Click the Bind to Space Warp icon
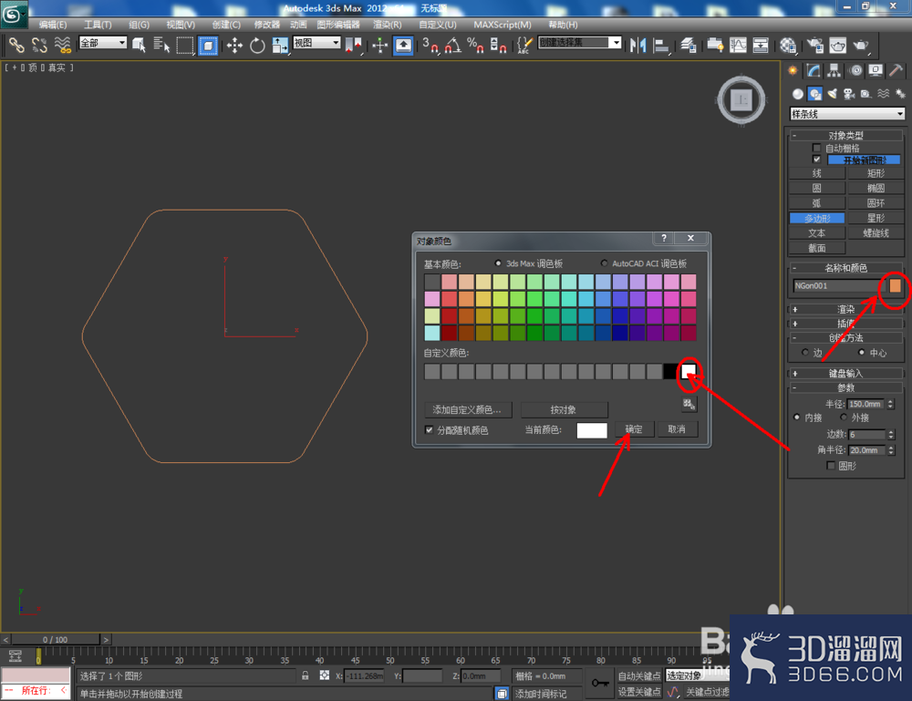 tap(62, 45)
